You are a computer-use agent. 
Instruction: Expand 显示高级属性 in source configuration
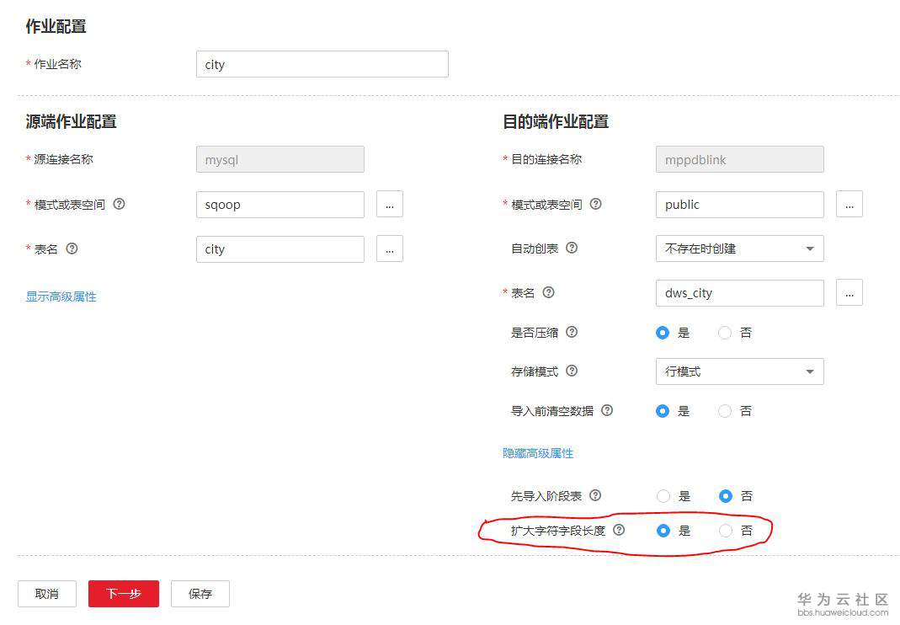60,296
